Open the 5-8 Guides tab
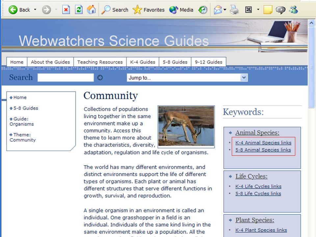 coord(175,62)
